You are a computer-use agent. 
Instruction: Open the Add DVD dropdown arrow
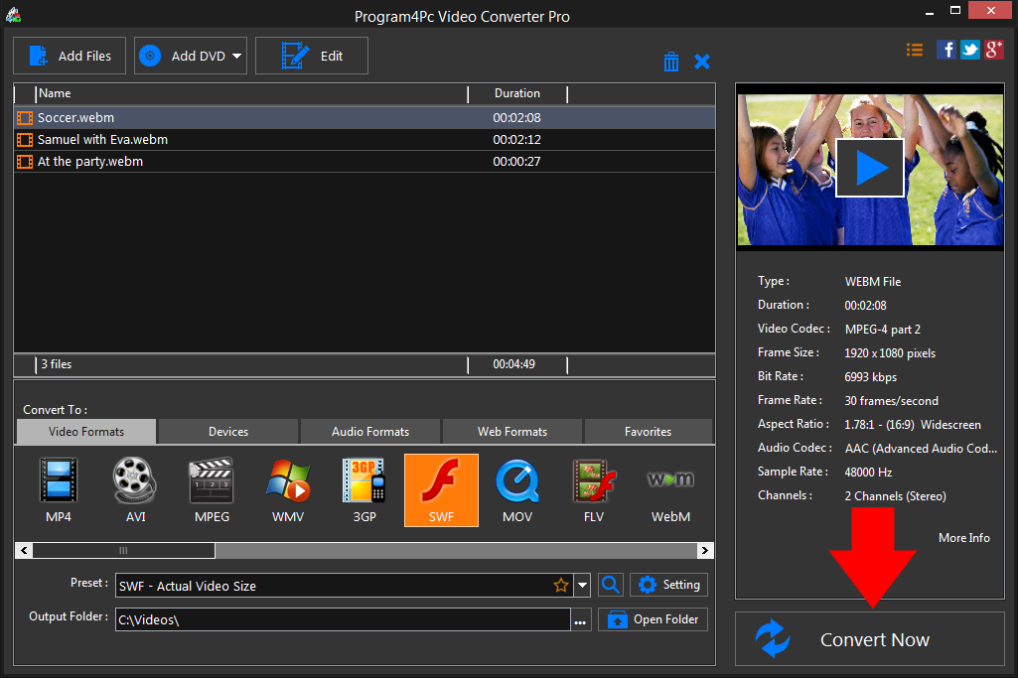(x=235, y=56)
